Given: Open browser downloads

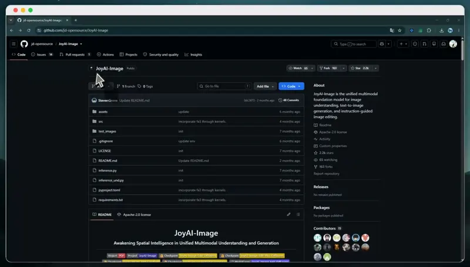Looking at the screenshot, I should point(442,31).
